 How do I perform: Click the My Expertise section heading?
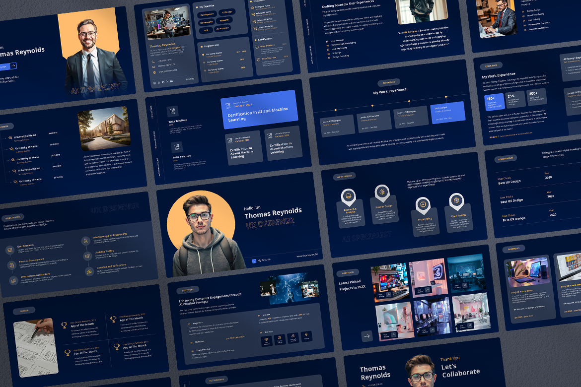pyautogui.click(x=207, y=6)
